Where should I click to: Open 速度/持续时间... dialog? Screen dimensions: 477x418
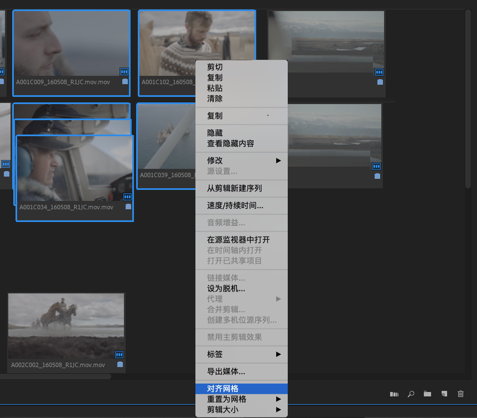(241, 205)
